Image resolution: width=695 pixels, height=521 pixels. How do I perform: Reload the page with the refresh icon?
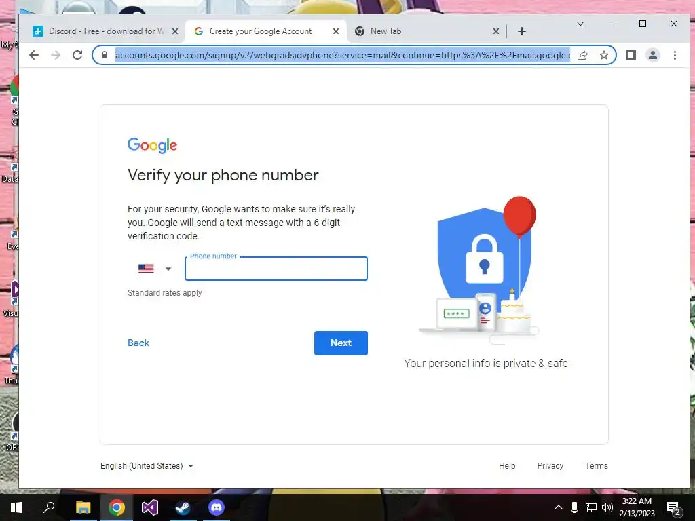coord(77,55)
